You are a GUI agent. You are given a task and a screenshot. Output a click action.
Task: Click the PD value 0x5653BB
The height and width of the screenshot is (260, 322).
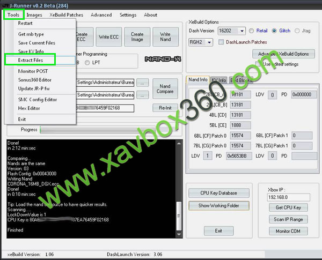[x=239, y=156]
